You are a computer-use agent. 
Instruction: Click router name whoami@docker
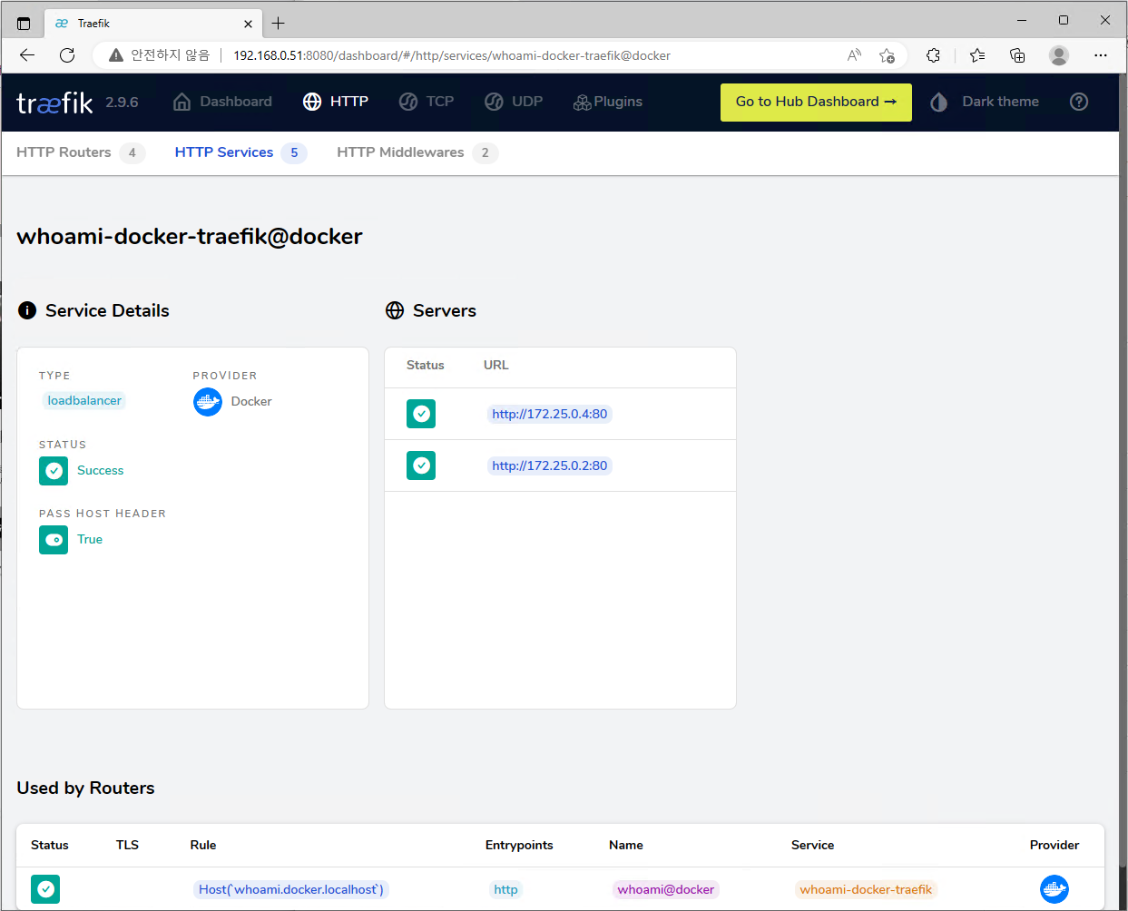[x=666, y=889]
